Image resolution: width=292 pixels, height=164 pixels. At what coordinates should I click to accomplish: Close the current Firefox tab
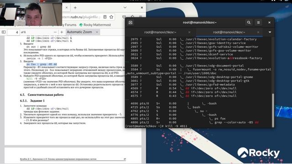[x=67, y=8]
